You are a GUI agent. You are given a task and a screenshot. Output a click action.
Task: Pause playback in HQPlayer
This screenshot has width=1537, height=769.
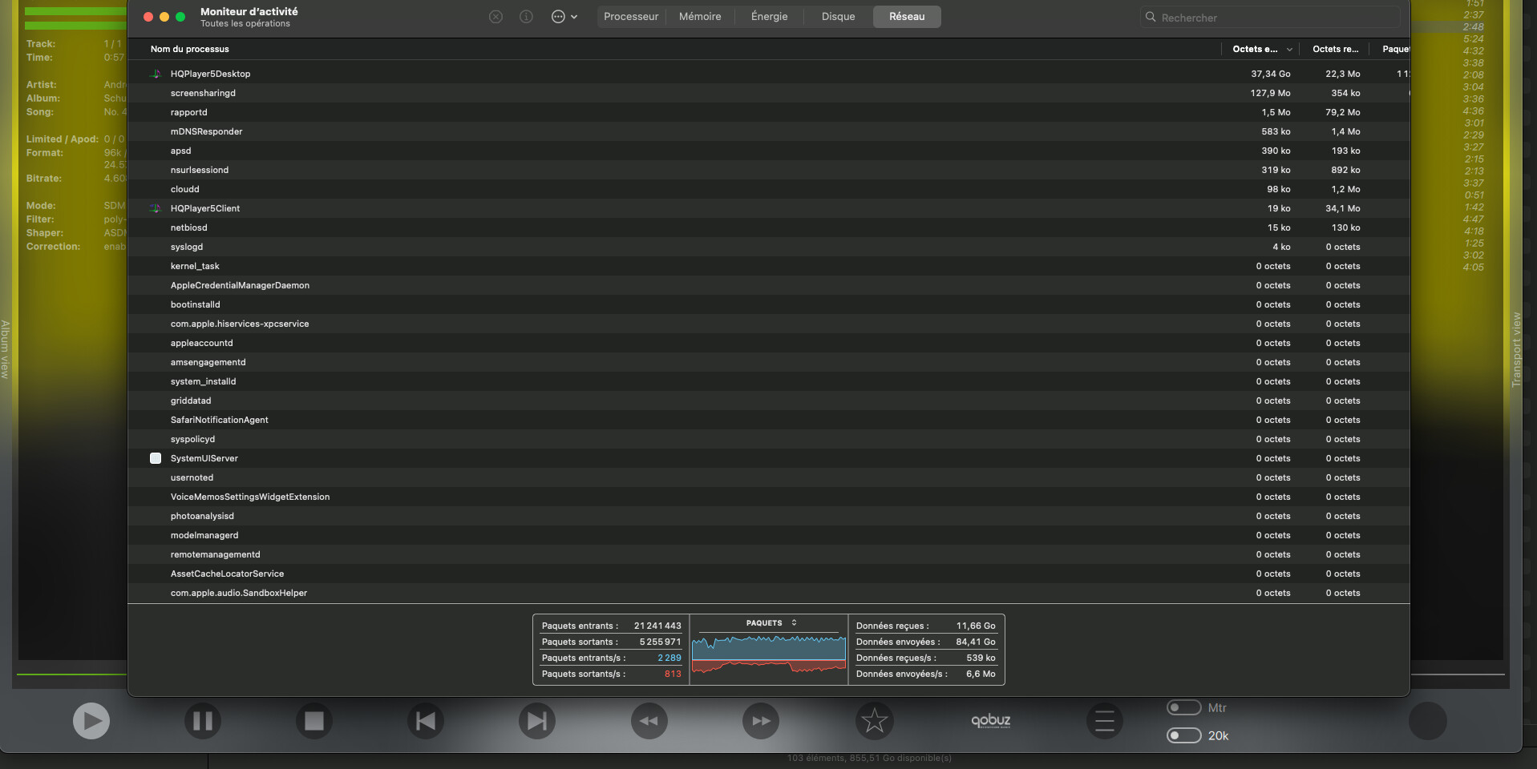[x=203, y=721]
